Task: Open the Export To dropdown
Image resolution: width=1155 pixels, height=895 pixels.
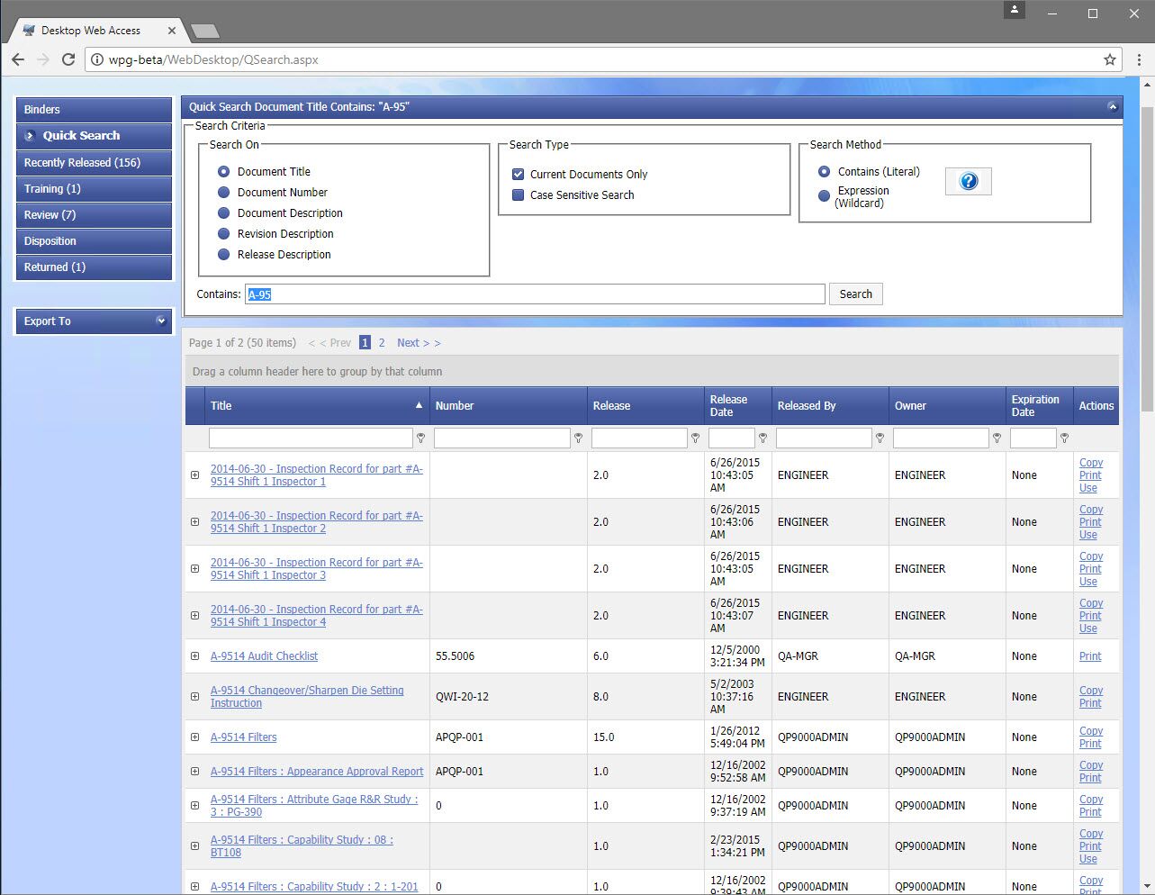Action: coord(94,321)
